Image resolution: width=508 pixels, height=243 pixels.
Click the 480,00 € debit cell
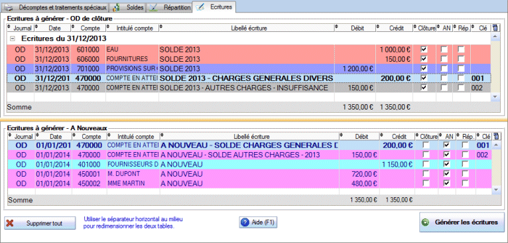tap(359, 183)
